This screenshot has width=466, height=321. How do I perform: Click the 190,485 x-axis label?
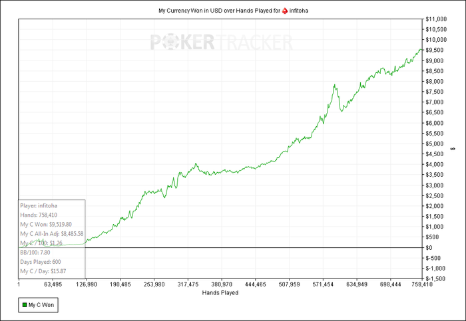pyautogui.click(x=120, y=284)
